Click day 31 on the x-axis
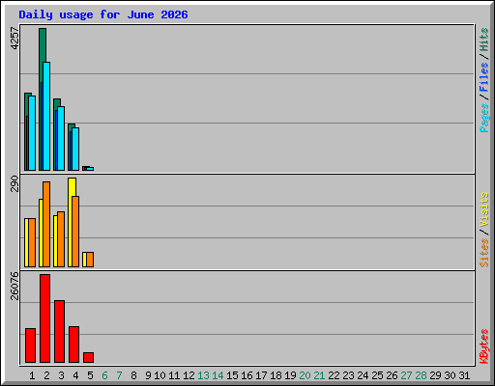Image resolution: width=495 pixels, height=386 pixels. click(464, 375)
